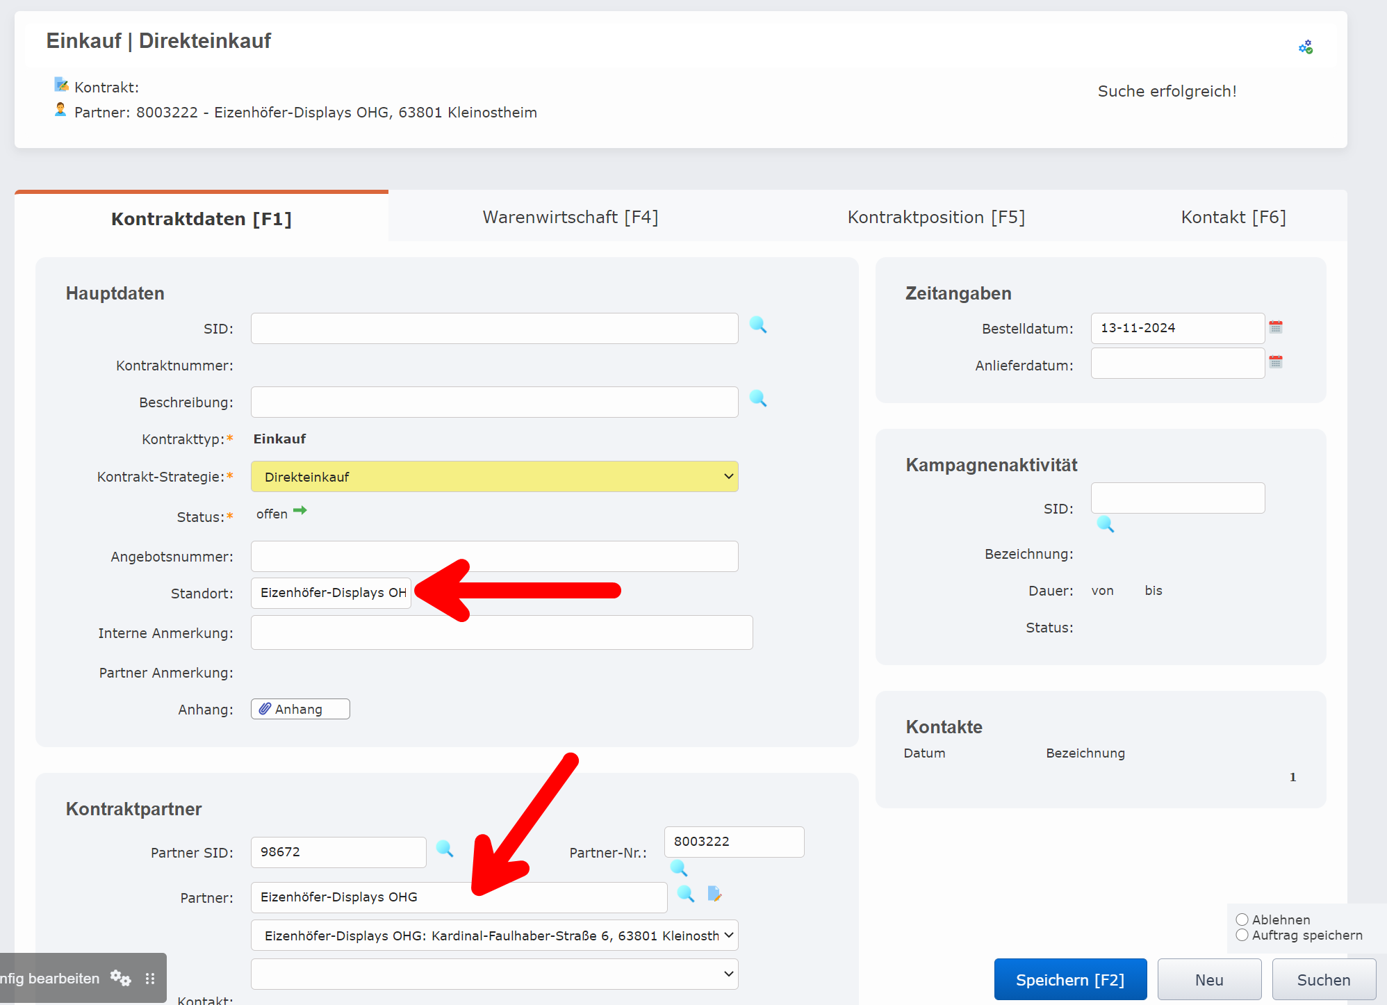Open the Partner SID lookup magnifier
Image resolution: width=1387 pixels, height=1005 pixels.
tap(445, 851)
